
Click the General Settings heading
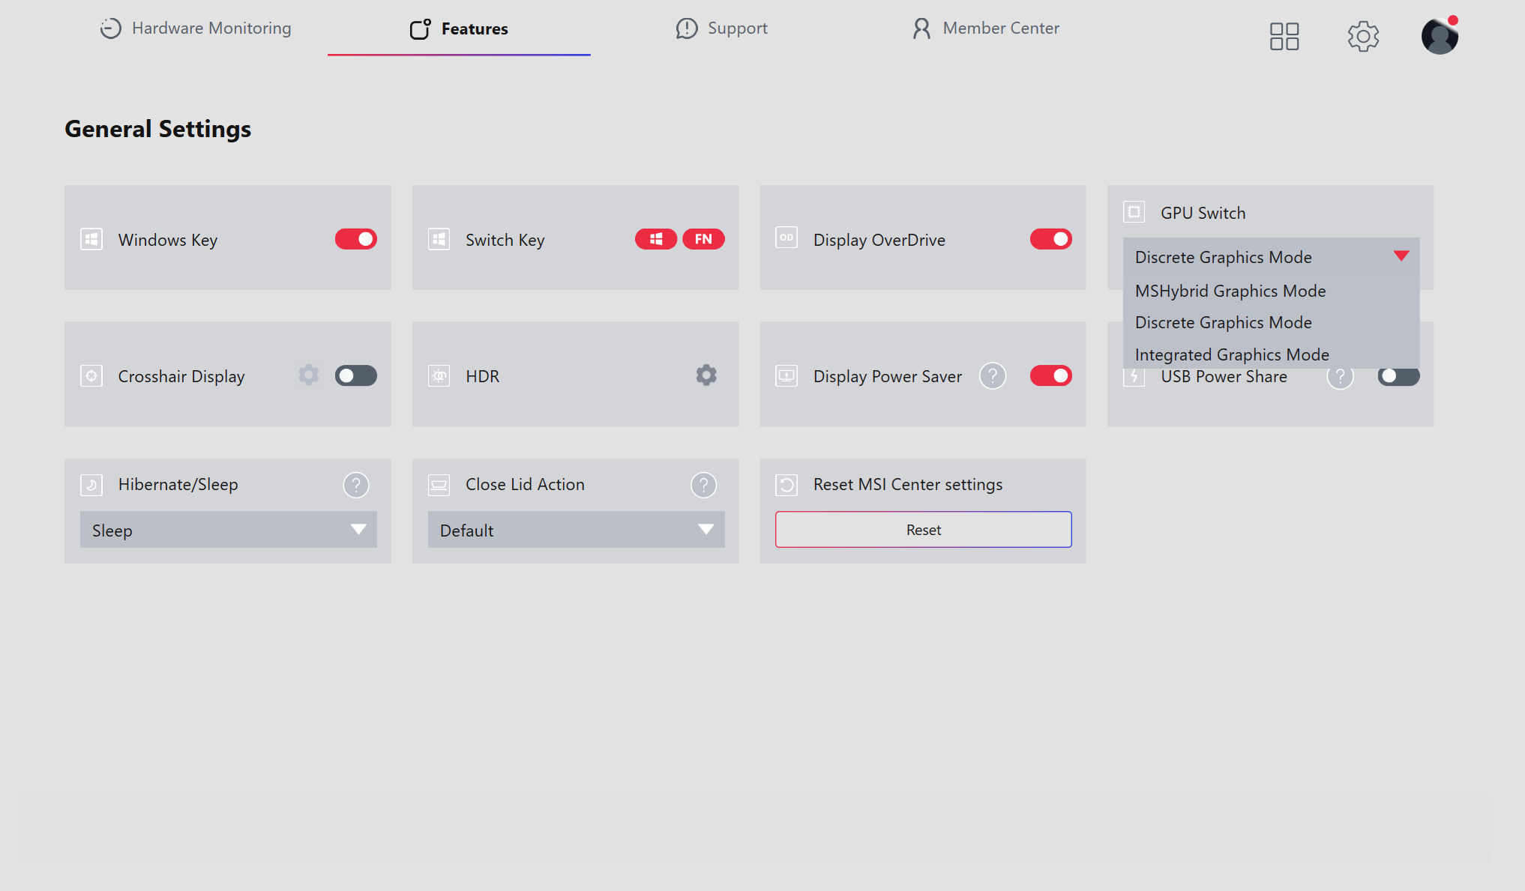coord(158,129)
